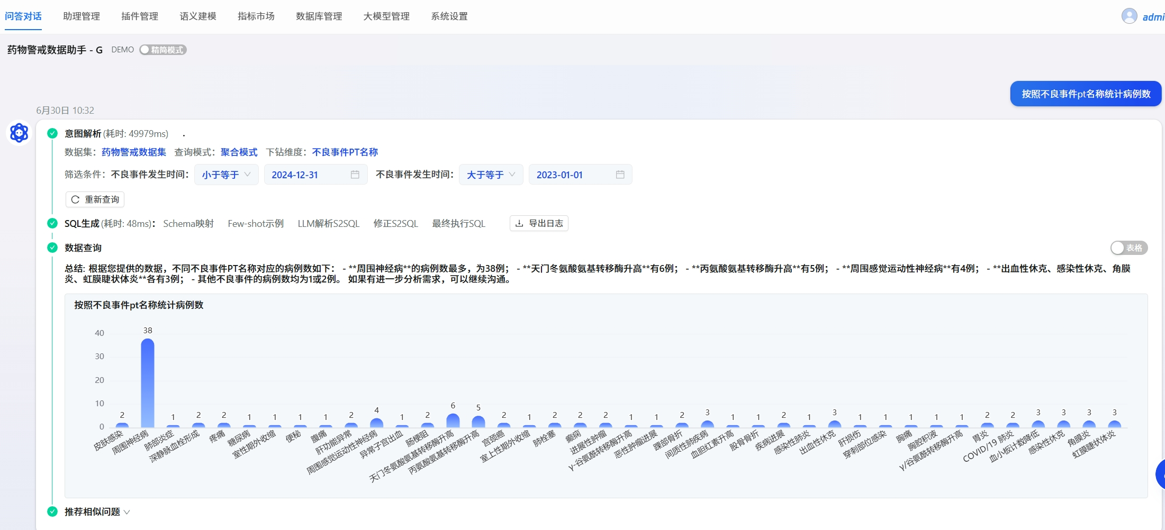Click the COVID/19 肺炎 axis label

pos(988,446)
